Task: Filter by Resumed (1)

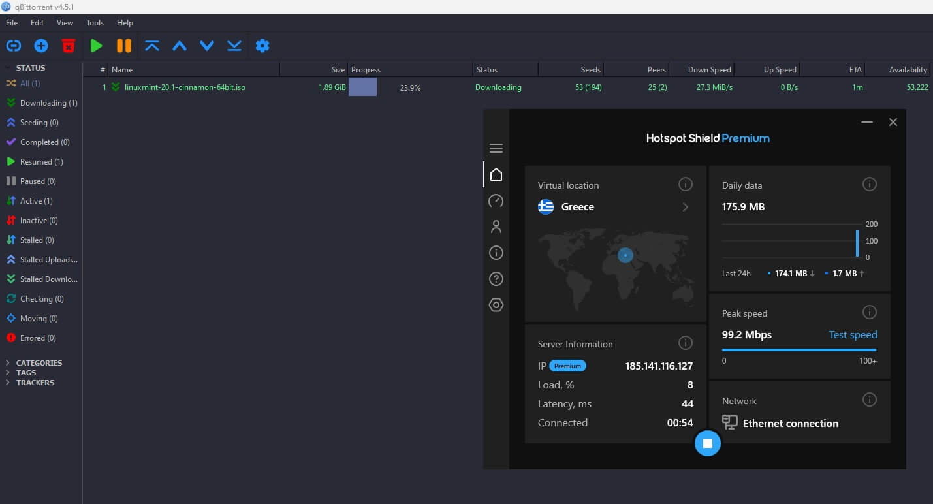Action: point(35,162)
